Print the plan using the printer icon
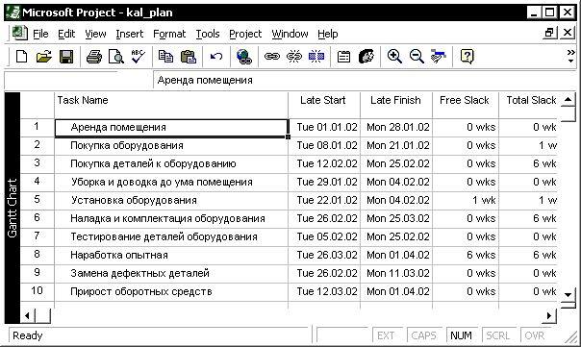The width and height of the screenshot is (581, 347). [94, 57]
